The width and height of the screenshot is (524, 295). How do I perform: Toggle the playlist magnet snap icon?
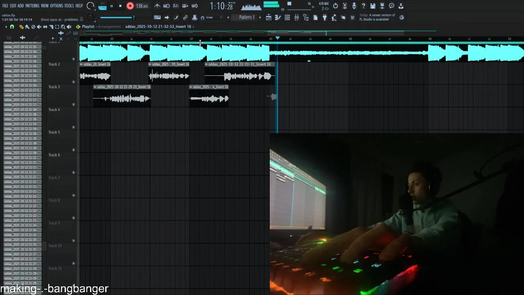click(x=12, y=27)
